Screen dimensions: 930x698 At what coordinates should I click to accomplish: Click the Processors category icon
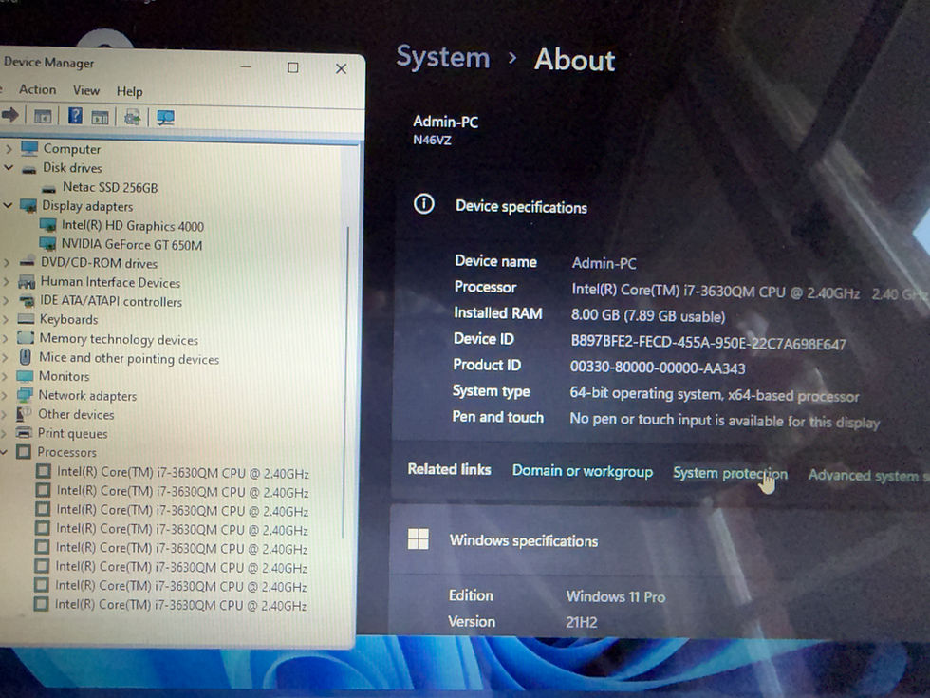pos(23,452)
